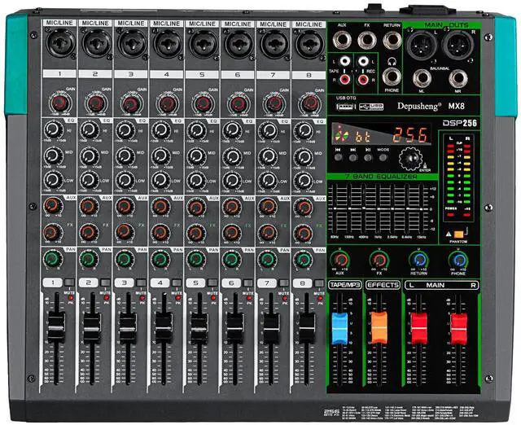Click the red MAIN R fader
The height and width of the screenshot is (425, 521).
pos(458,329)
